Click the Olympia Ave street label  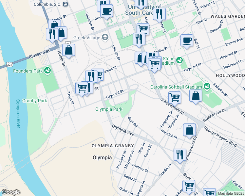point(123,130)
